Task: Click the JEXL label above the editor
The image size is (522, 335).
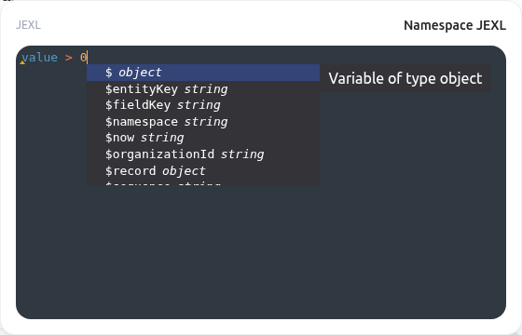Action: 28,25
